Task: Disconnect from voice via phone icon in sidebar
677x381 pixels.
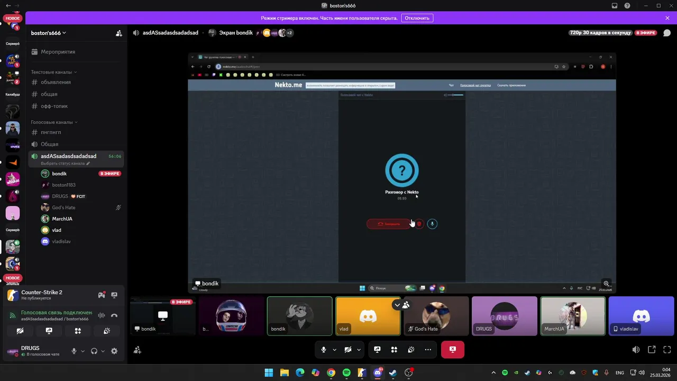Action: click(114, 315)
